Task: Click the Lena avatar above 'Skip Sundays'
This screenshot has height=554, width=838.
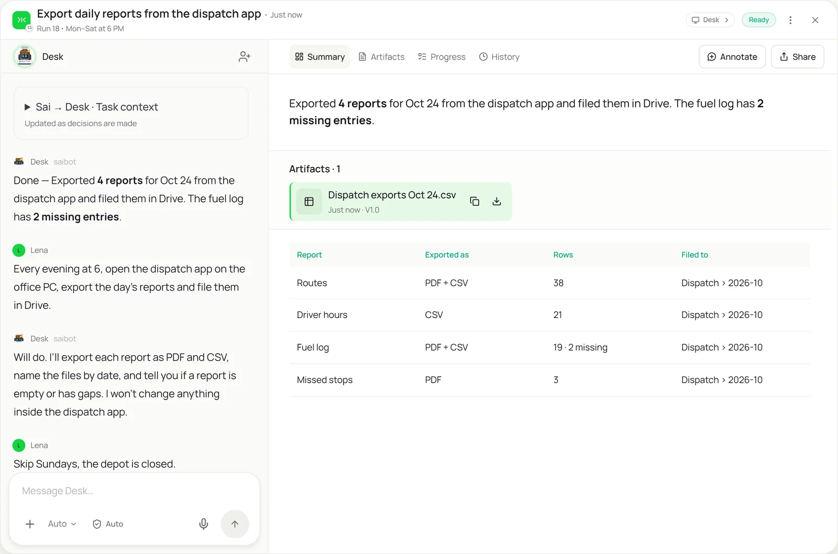Action: tap(19, 445)
